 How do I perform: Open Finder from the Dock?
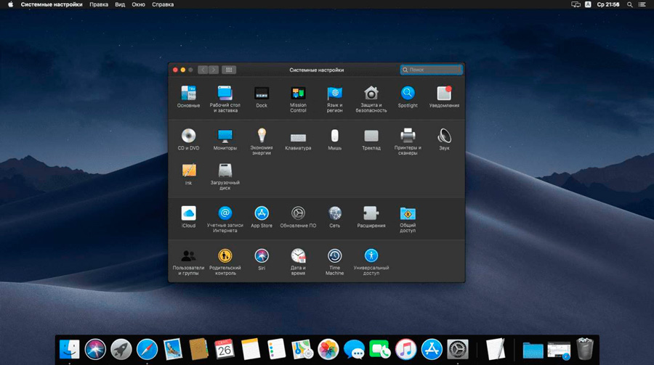pos(70,349)
